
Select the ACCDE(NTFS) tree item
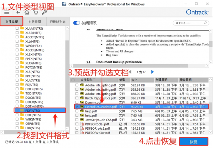[x=35, y=50]
